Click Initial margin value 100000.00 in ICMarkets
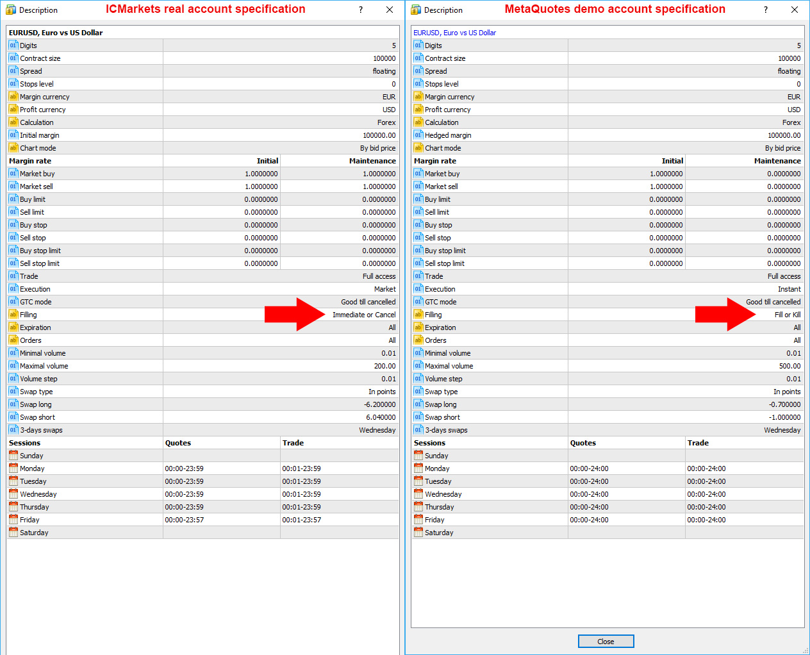Viewport: 810px width, 655px height. [379, 135]
